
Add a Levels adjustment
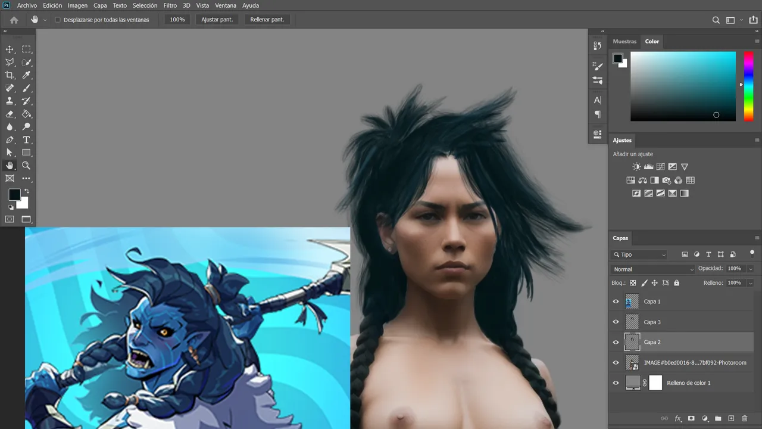click(648, 167)
